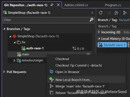The width and height of the screenshot is (130, 97).
Task: Collapse the Branches / Tags section
Action: [4, 29]
